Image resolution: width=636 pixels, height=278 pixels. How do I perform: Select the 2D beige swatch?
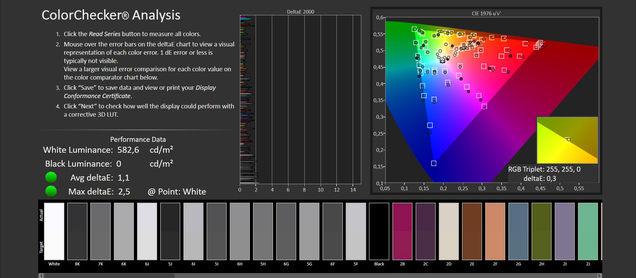(449, 231)
